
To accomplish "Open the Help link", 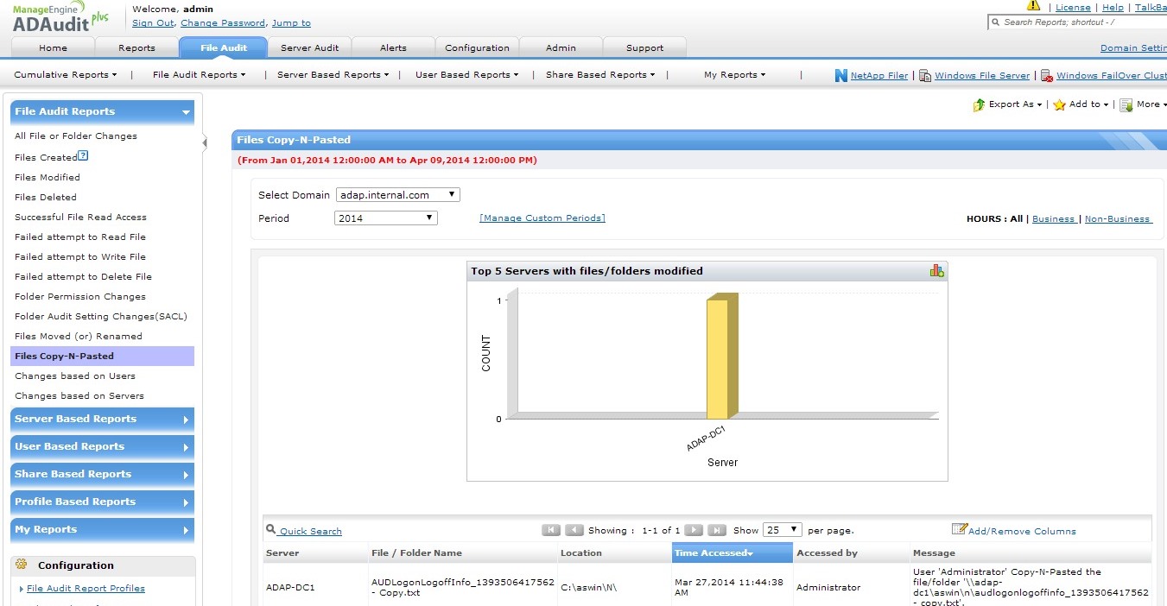I will tap(1113, 7).
